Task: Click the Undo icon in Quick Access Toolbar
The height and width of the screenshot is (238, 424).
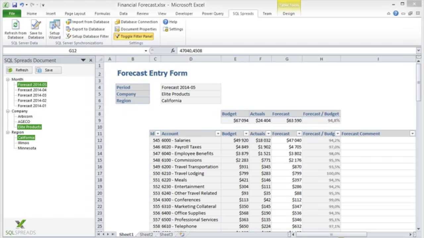Action: pyautogui.click(x=22, y=5)
